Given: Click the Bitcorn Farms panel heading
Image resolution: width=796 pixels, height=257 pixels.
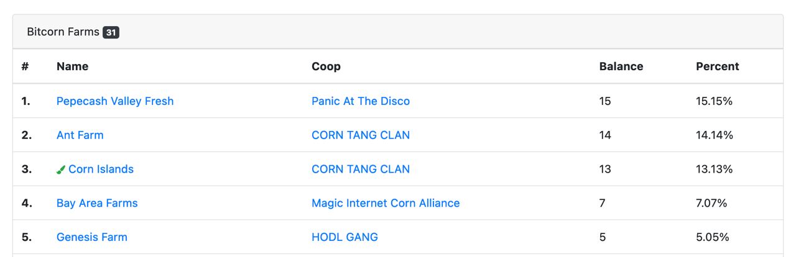Looking at the screenshot, I should [63, 32].
